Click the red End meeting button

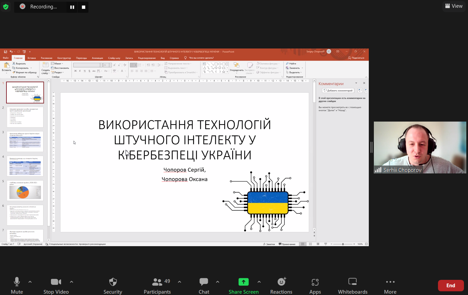click(x=450, y=286)
